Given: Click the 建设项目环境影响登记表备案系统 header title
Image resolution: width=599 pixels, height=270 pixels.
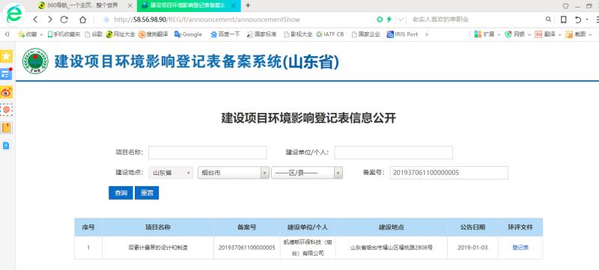Looking at the screenshot, I should (x=196, y=62).
